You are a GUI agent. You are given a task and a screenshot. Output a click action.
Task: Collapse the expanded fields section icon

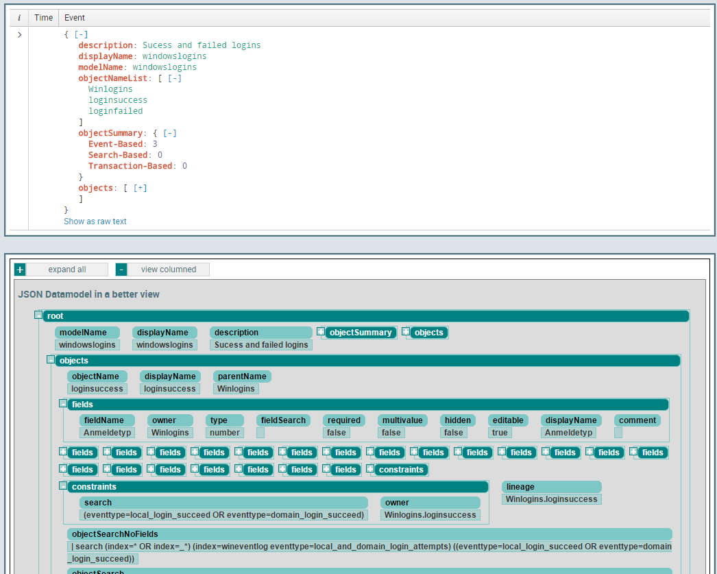[63, 403]
